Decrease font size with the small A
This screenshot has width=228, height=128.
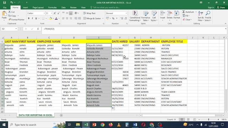click(58, 13)
